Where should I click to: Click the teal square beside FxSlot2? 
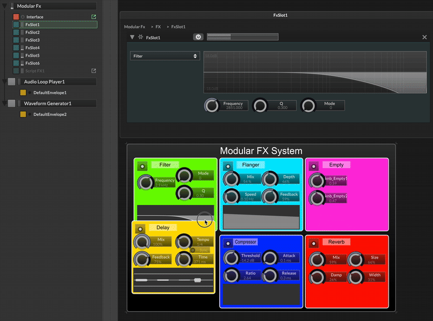point(16,33)
